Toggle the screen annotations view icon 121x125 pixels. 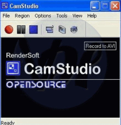[x=50, y=29]
